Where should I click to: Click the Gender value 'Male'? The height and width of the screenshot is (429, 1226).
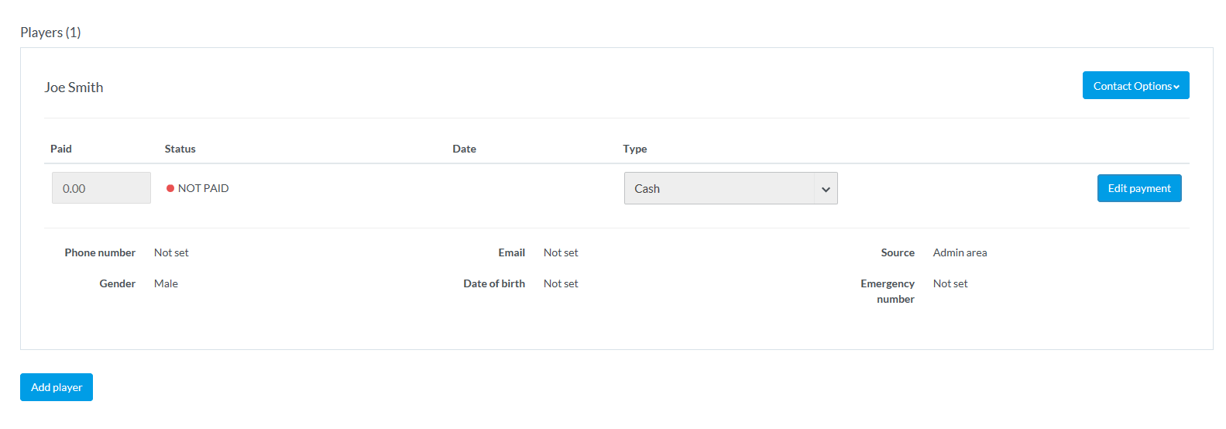[166, 283]
